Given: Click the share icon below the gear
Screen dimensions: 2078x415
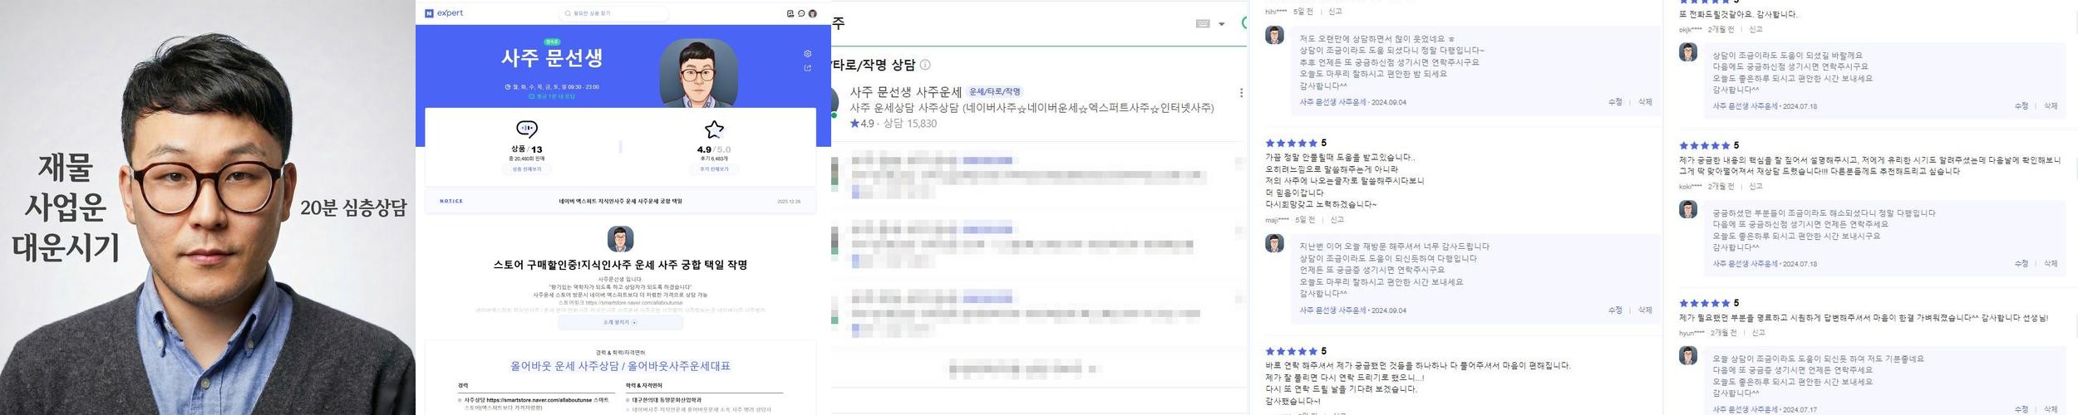Looking at the screenshot, I should (807, 68).
